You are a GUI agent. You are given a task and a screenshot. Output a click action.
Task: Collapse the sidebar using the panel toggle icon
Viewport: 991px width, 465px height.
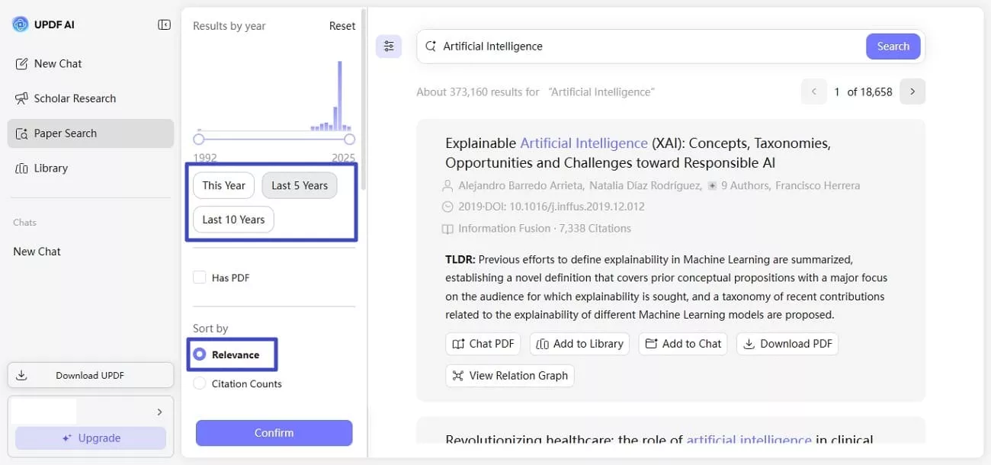[x=164, y=24]
